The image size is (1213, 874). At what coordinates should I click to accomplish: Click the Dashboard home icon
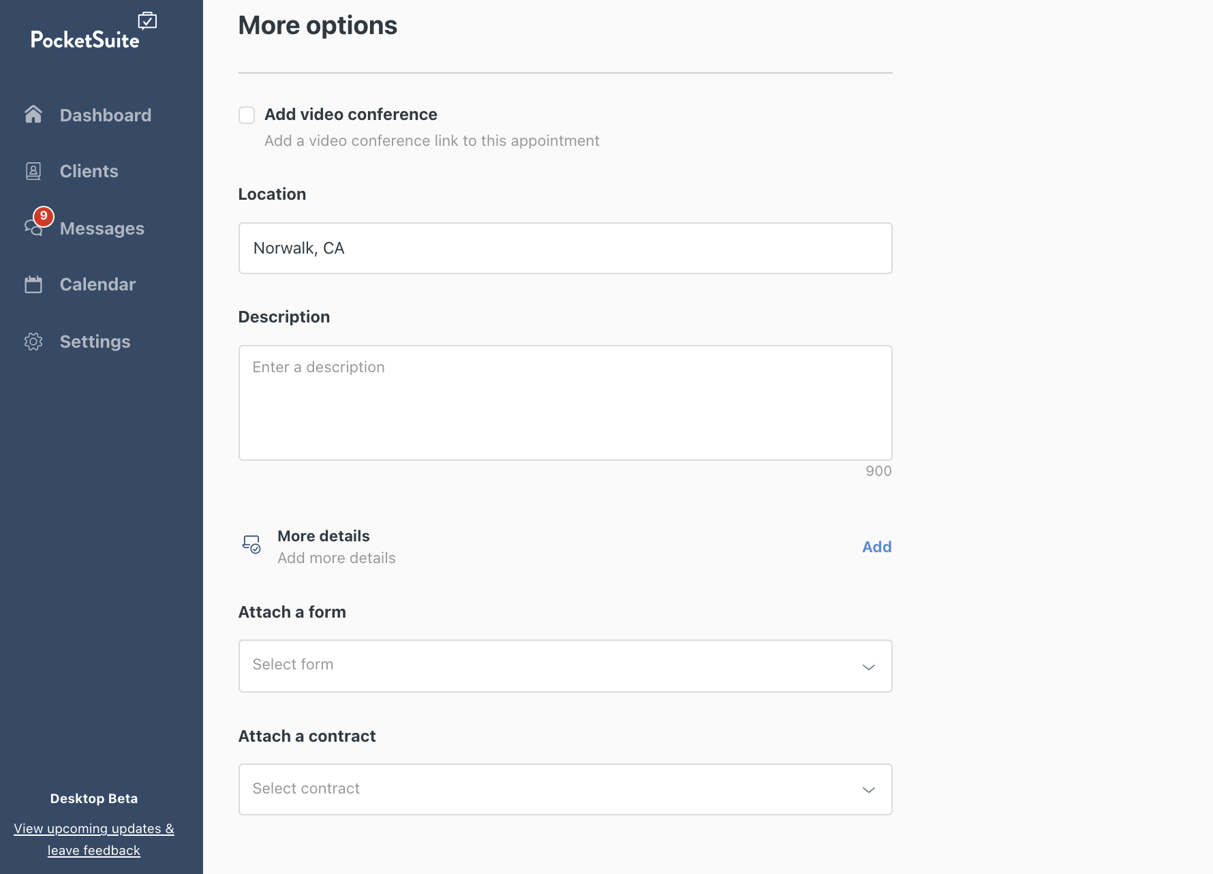[33, 114]
